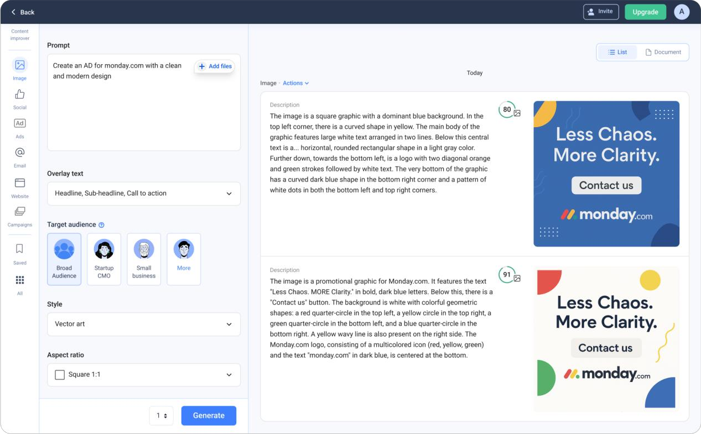Expand the Aspect ratio Square 1:1 dropdown
This screenshot has width=701, height=434.
[144, 375]
